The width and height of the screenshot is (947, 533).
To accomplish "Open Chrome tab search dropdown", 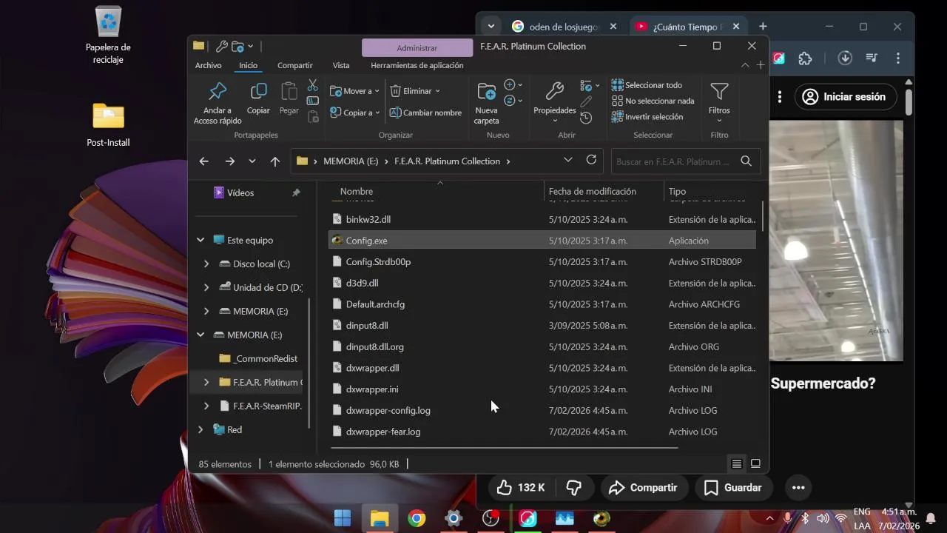I will point(491,27).
